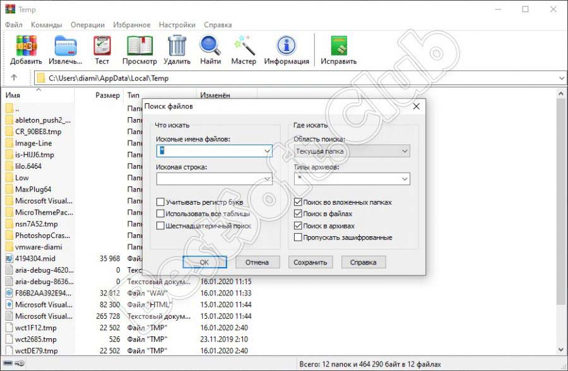Go up one folder with arrow icon
Screen dimensions: 568x371
tap(14, 77)
